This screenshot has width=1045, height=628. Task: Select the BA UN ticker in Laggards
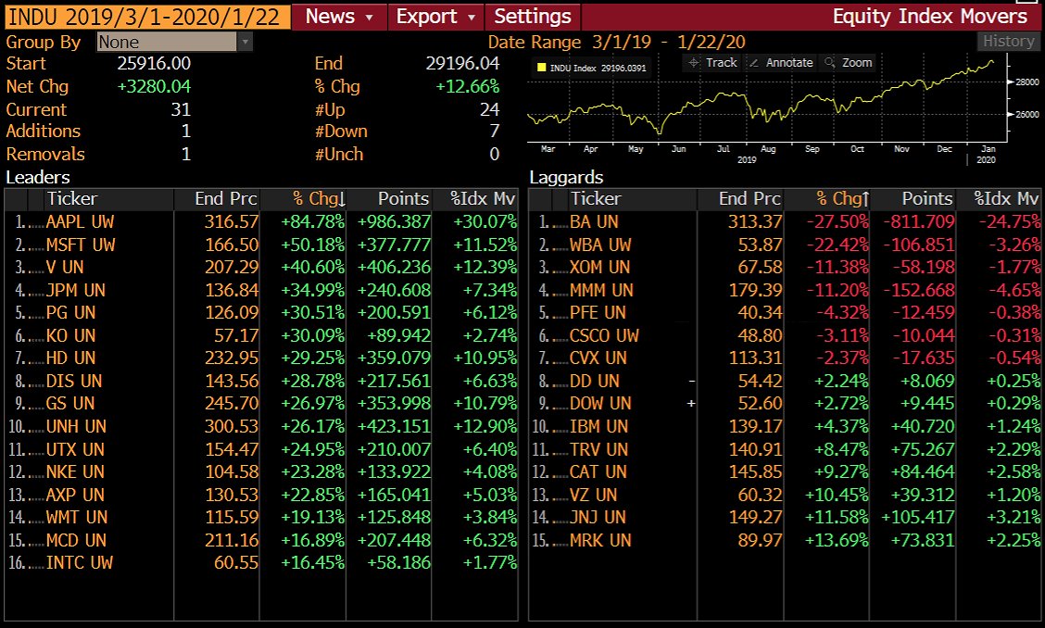[x=594, y=222]
